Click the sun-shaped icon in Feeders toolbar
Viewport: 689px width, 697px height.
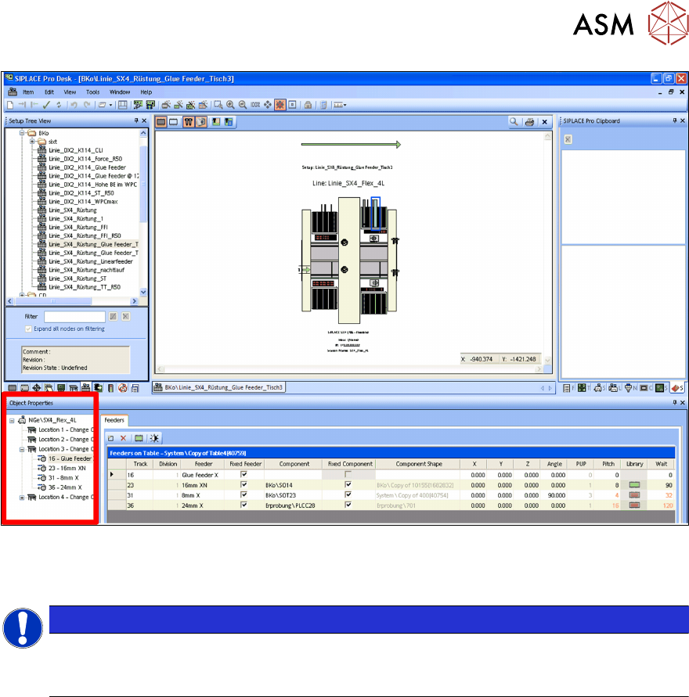click(x=154, y=438)
